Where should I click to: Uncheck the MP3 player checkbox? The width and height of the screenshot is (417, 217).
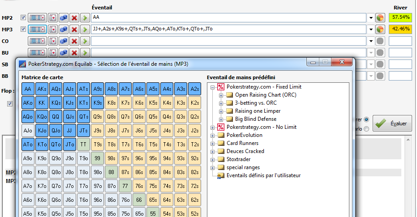click(x=23, y=29)
